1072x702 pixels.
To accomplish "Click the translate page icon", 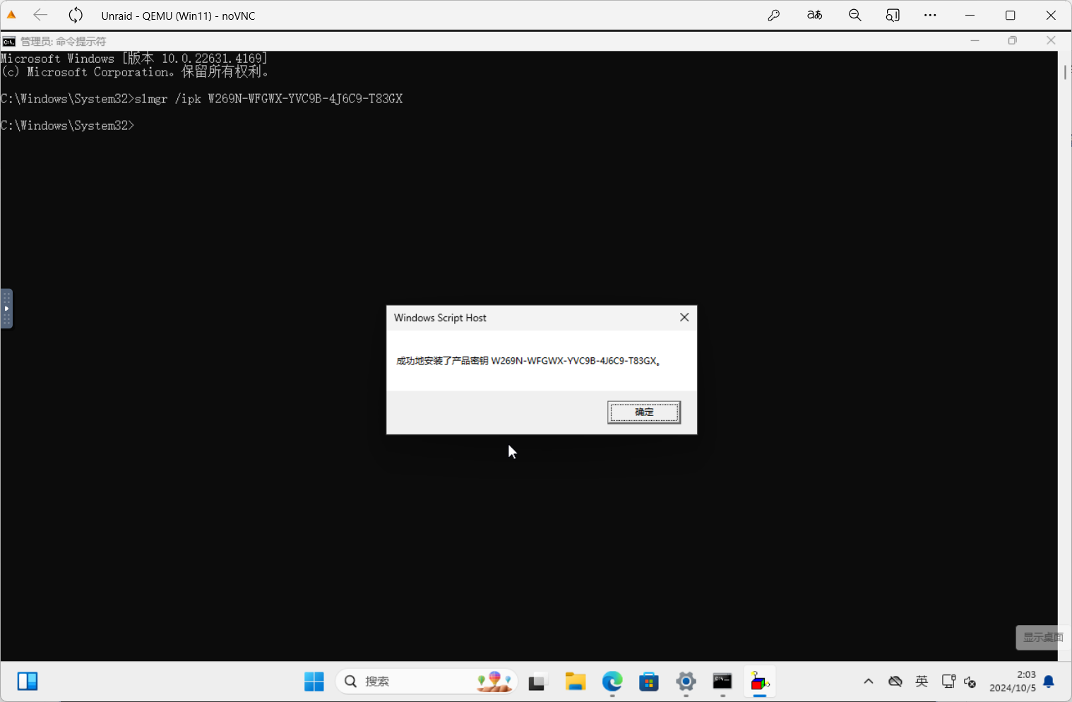I will tap(814, 16).
